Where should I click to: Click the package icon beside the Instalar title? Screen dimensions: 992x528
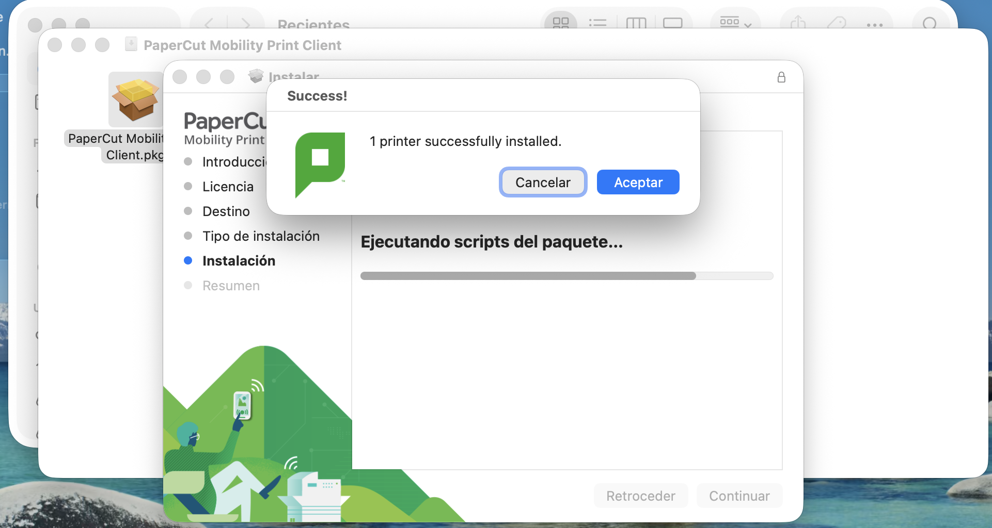(x=256, y=76)
